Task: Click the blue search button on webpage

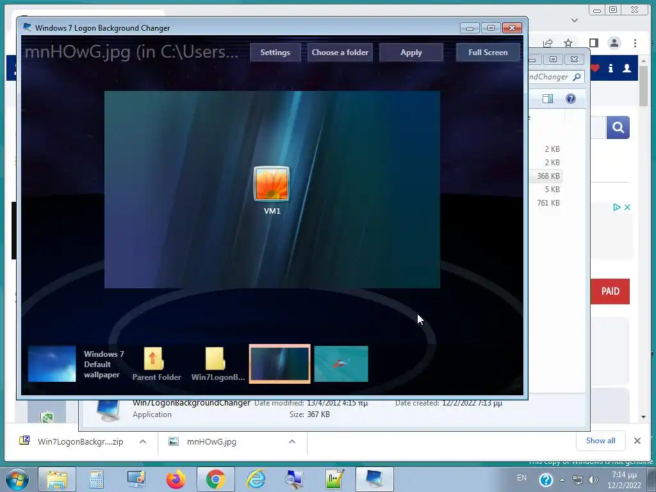Action: pyautogui.click(x=618, y=127)
